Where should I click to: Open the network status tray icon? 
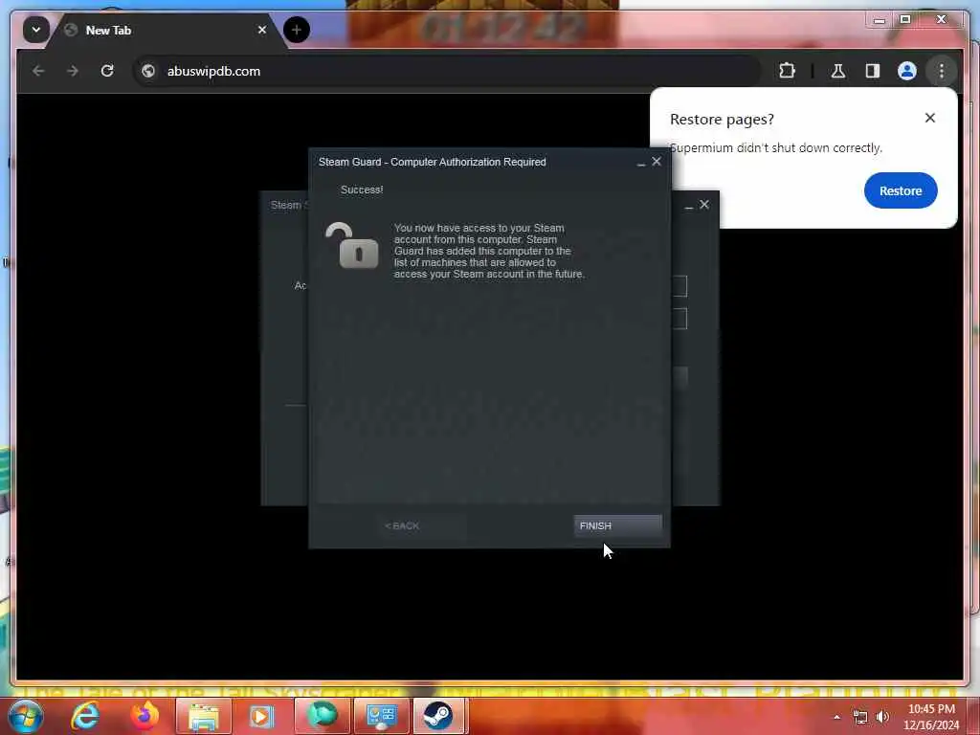tap(860, 717)
